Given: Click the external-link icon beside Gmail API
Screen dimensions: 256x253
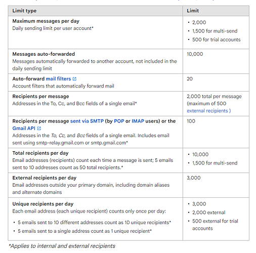Looking at the screenshot, I should 39,129.
